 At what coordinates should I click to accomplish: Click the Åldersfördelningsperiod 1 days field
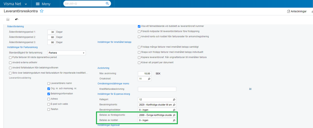51,32
